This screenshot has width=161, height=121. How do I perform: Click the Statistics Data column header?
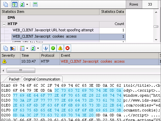coord(113,12)
